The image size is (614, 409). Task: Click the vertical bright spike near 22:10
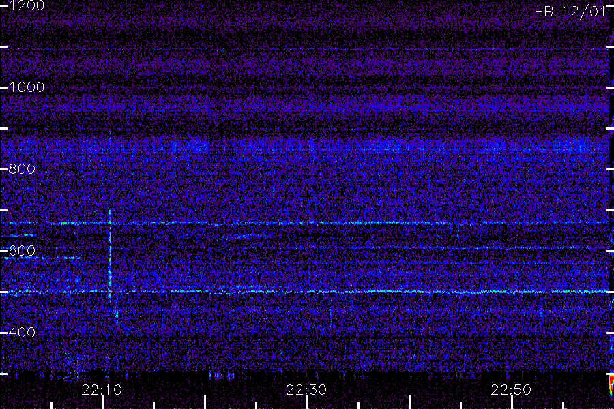(x=110, y=254)
